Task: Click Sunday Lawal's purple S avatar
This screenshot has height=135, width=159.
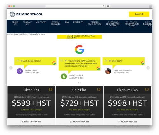Action: 20,71
